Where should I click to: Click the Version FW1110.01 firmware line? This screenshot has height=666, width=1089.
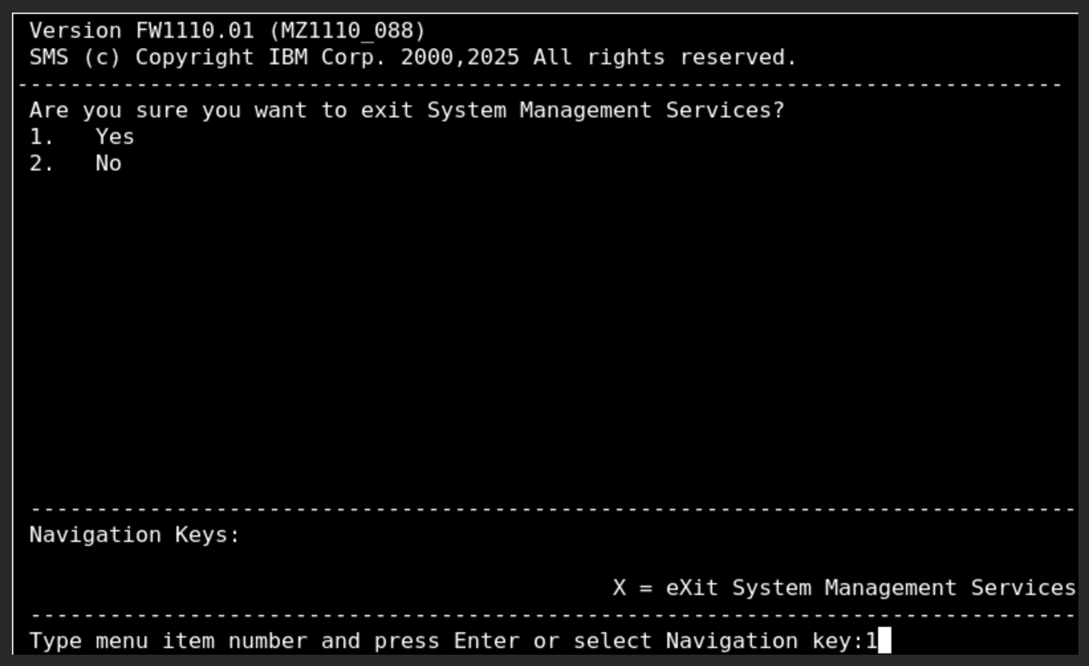(x=227, y=31)
